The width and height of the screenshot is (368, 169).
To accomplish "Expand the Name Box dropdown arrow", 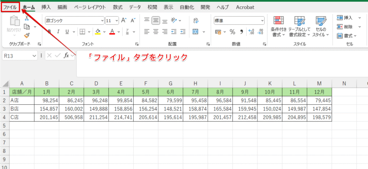I will pyautogui.click(x=34, y=56).
